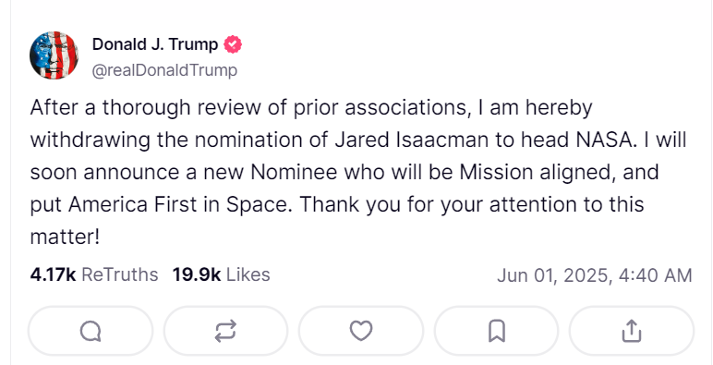Open the share menu with the upload-arrow icon
713x365 pixels.
click(632, 331)
